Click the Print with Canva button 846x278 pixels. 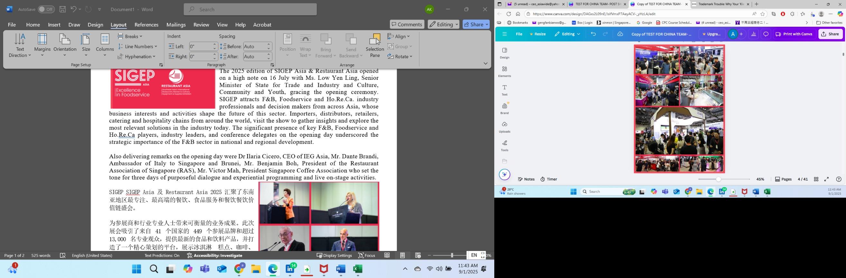(x=794, y=34)
